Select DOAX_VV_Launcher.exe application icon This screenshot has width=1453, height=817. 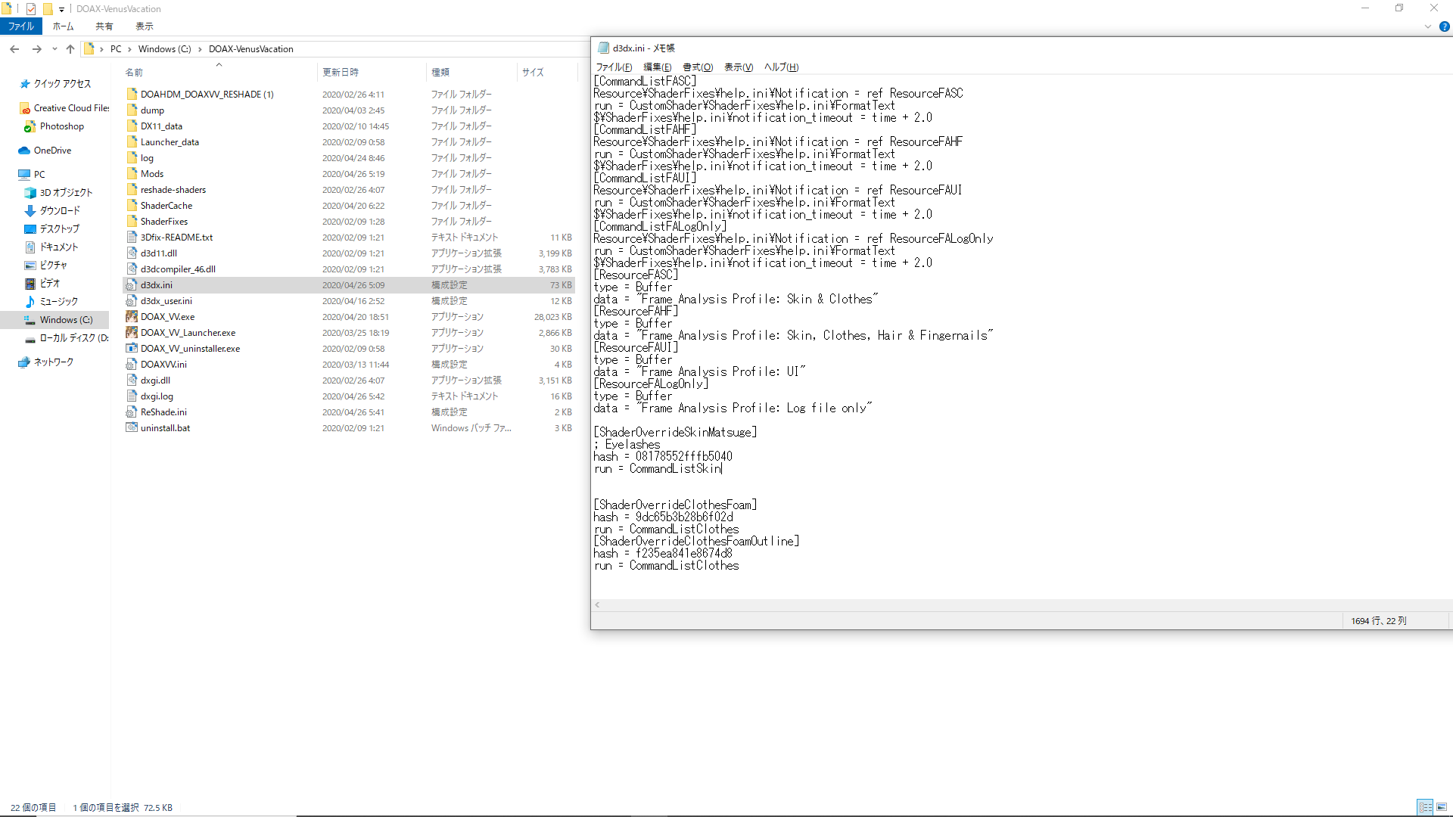[x=132, y=333]
